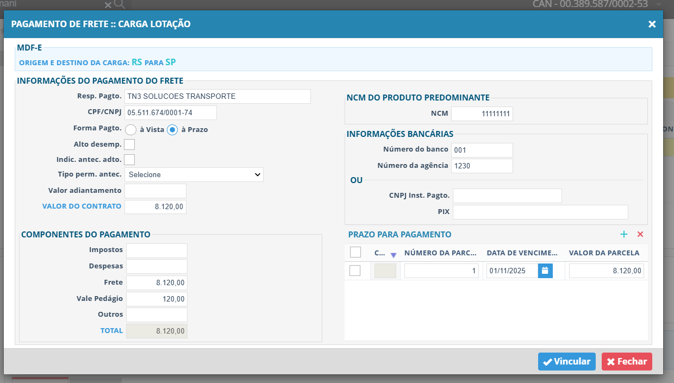Check the select-all installments header checkbox
Screen dimensions: 674x383
coord(355,252)
